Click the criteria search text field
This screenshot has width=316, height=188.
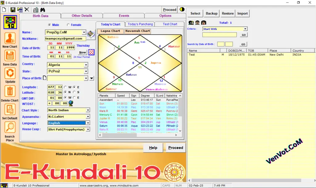click(x=219, y=35)
